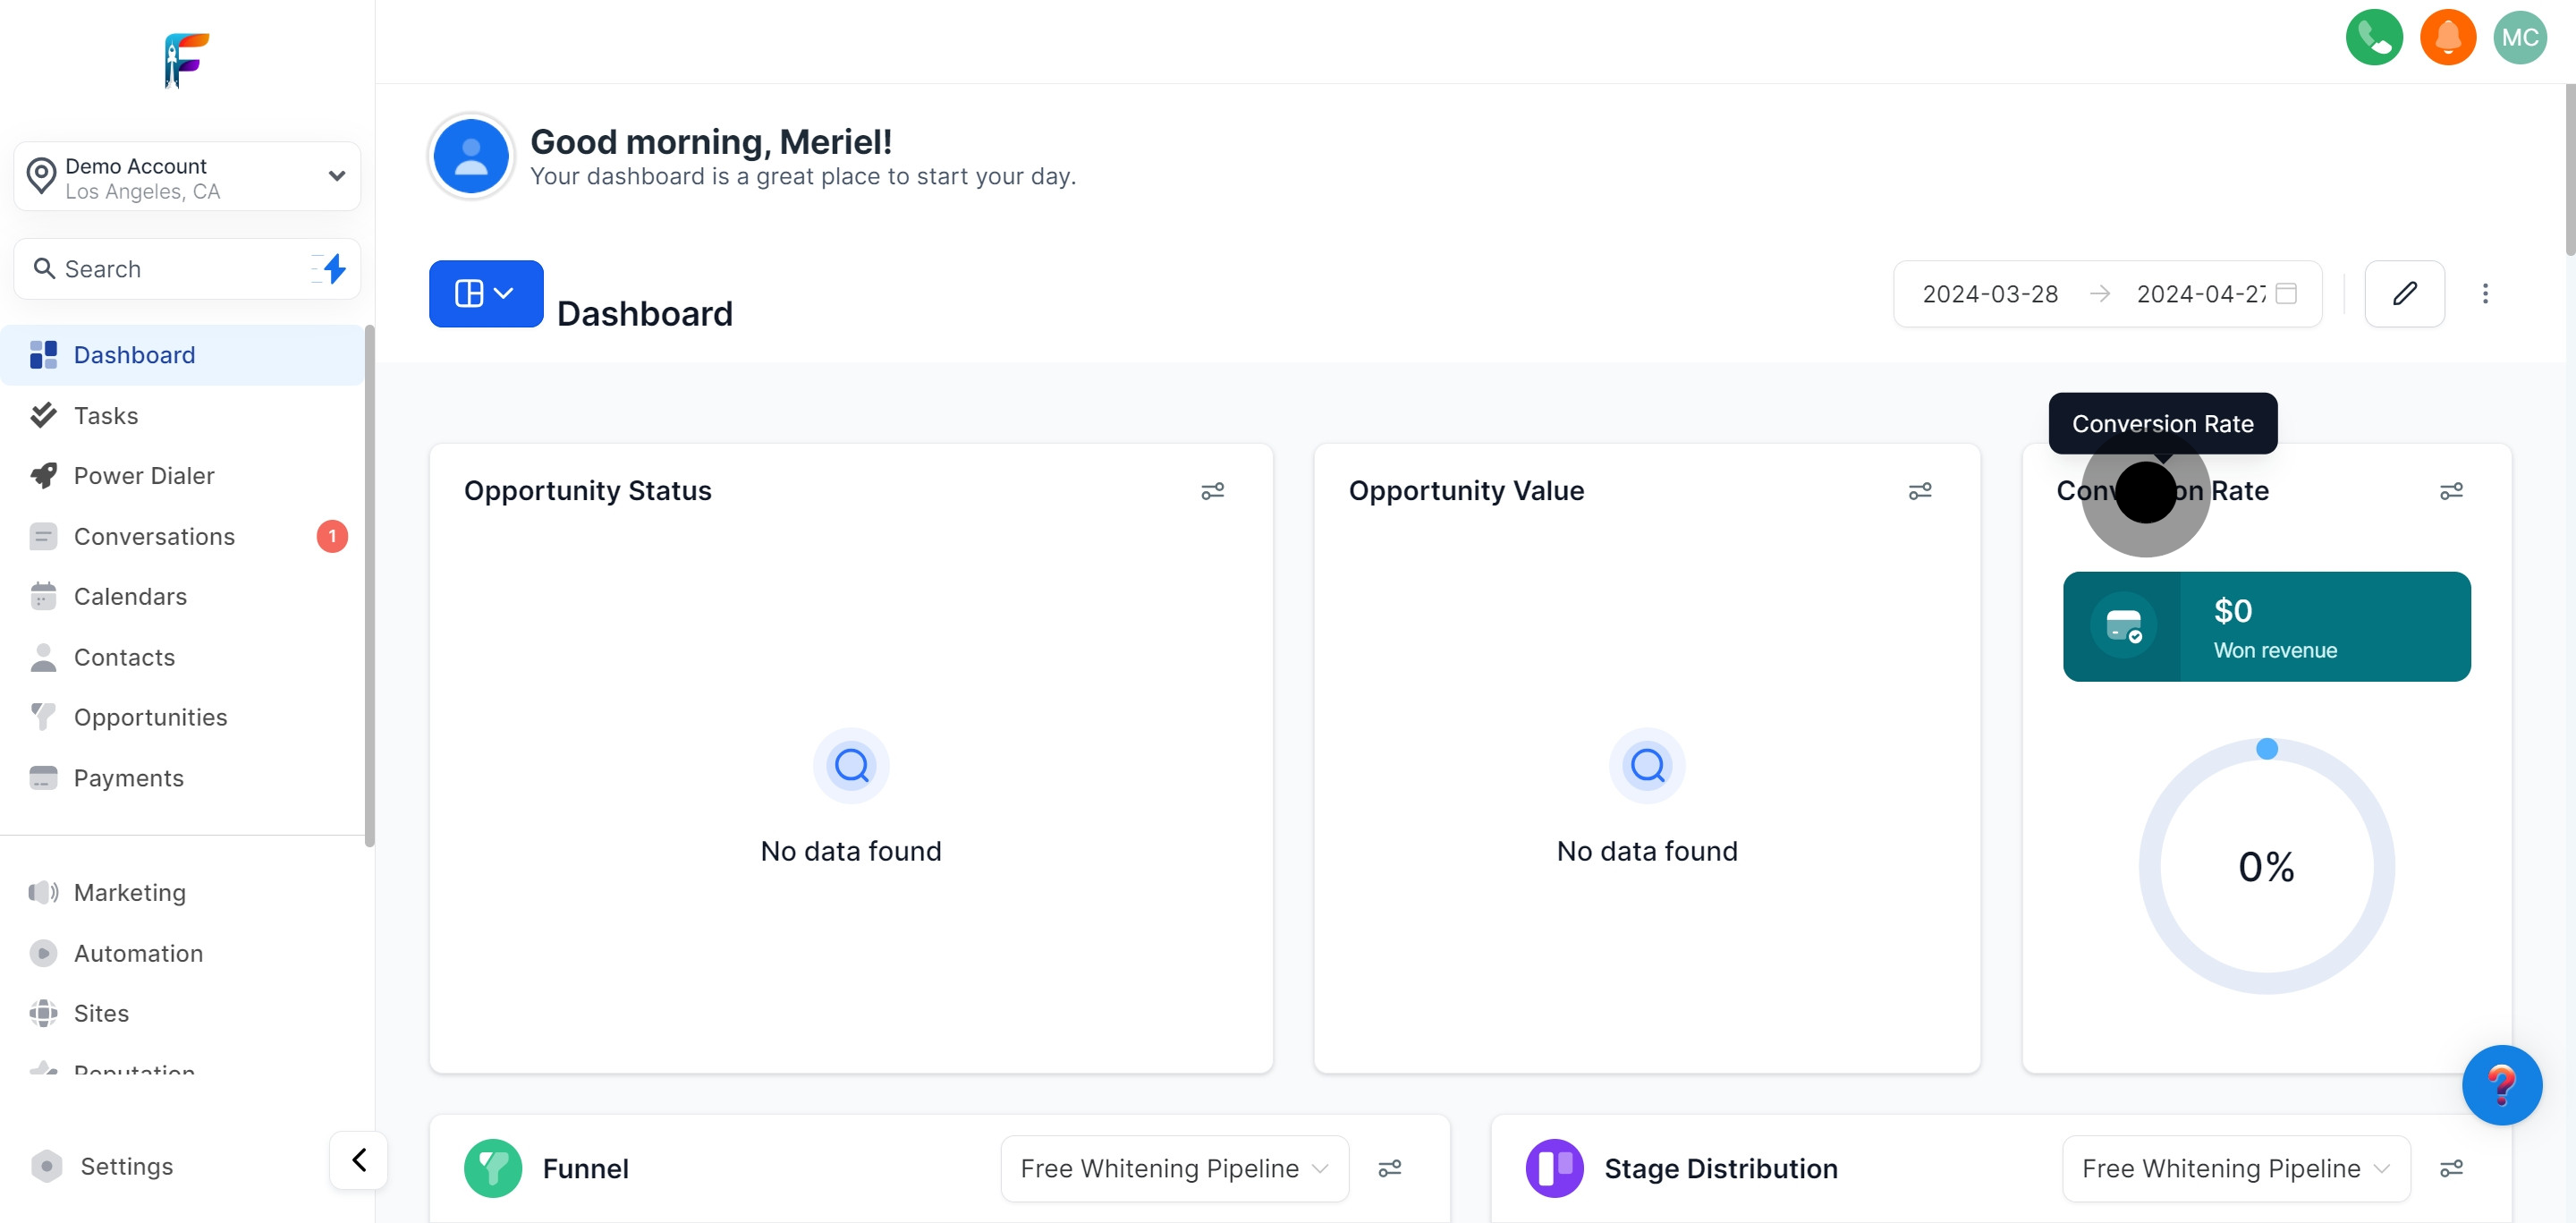Screen dimensions: 2576x1223
Task: Open the Opportunity Status filter icon
Action: (1213, 491)
